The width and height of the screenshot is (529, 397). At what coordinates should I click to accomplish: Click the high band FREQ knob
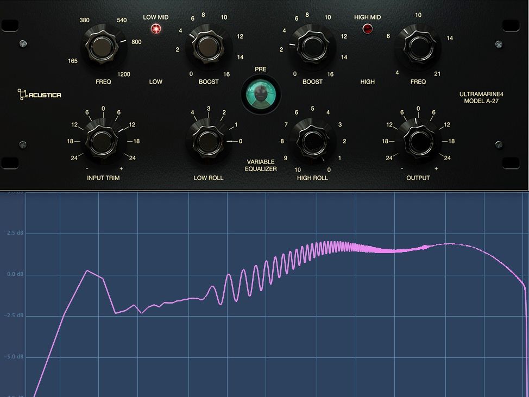419,46
